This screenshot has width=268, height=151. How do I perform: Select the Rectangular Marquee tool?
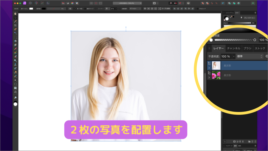pos(15,37)
